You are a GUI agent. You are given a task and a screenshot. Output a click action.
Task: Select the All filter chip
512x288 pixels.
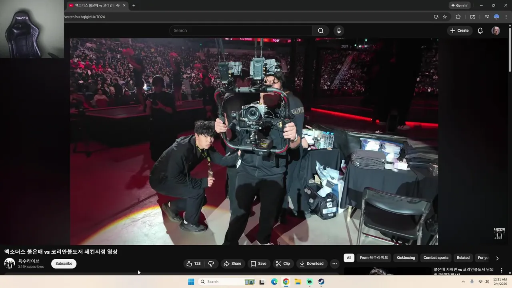[349, 258]
